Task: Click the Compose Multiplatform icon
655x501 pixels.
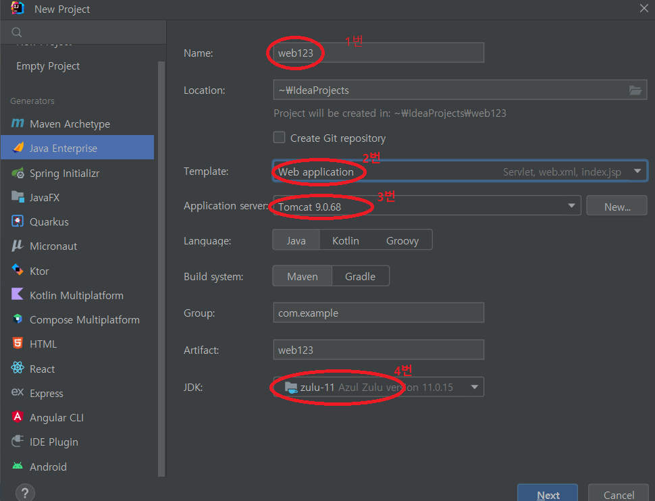Action: [18, 319]
